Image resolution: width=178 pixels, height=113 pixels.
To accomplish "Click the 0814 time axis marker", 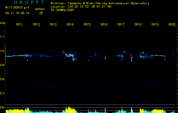I will 70,24.
